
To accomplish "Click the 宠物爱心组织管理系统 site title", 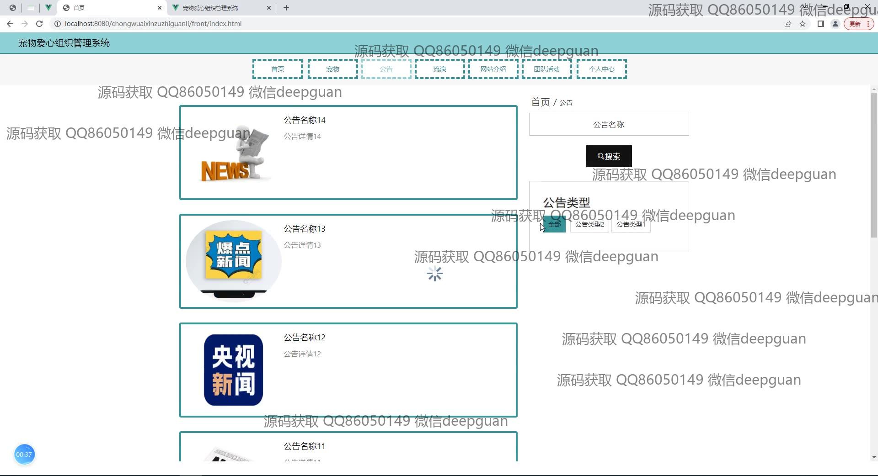I will [x=64, y=43].
